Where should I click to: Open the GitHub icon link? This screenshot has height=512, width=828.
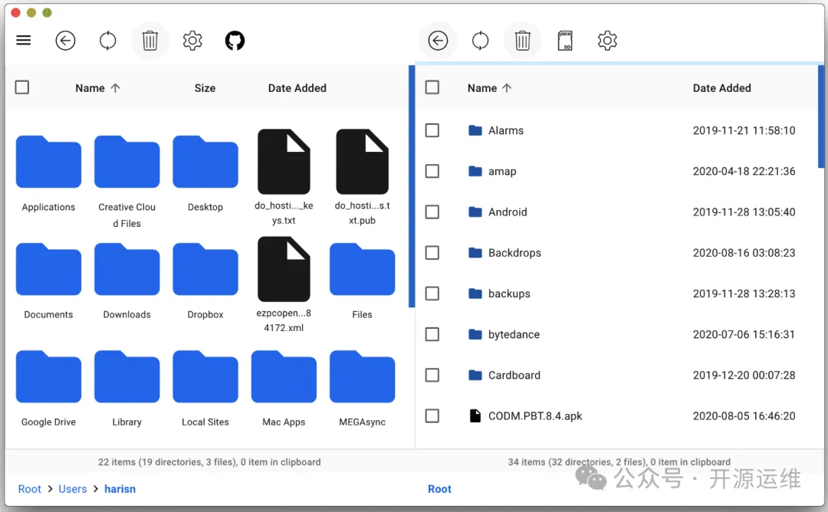235,41
